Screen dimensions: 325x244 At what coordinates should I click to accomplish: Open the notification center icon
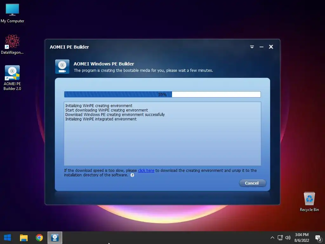[x=318, y=238]
